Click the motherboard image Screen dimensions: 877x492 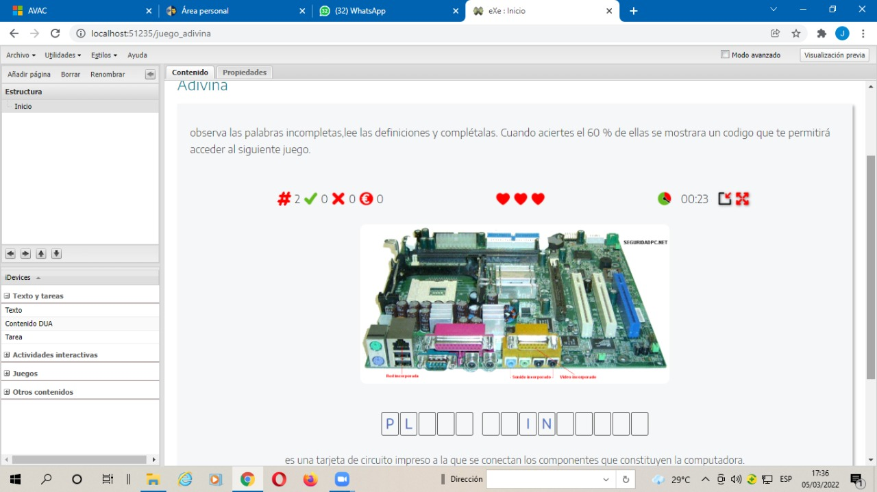click(x=515, y=304)
